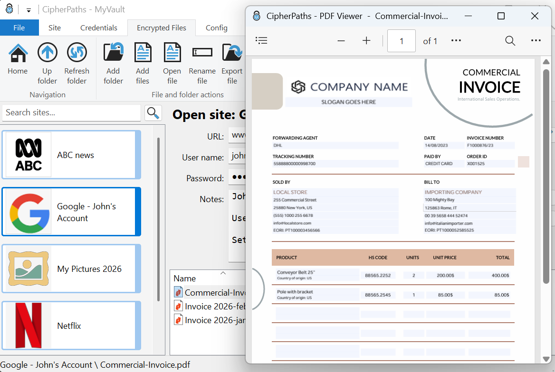Click the PDF Viewer title bar padlock icon
Image resolution: width=555 pixels, height=372 pixels.
tap(257, 16)
